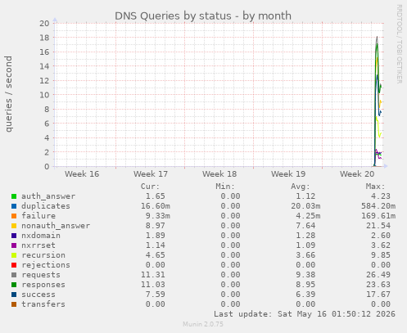
Task: Click the auth_answer green legend swatch
Action: click(14, 196)
